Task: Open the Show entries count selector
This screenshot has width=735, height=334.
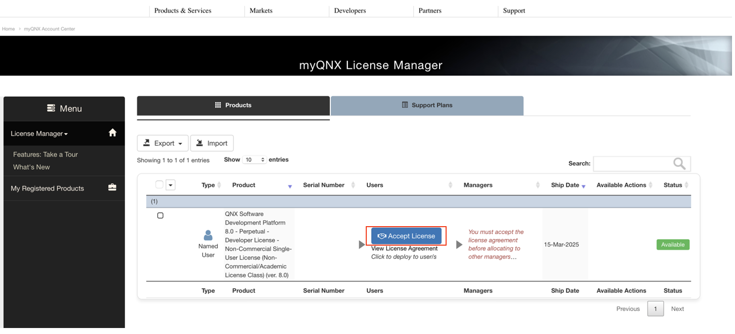Action: (x=254, y=160)
